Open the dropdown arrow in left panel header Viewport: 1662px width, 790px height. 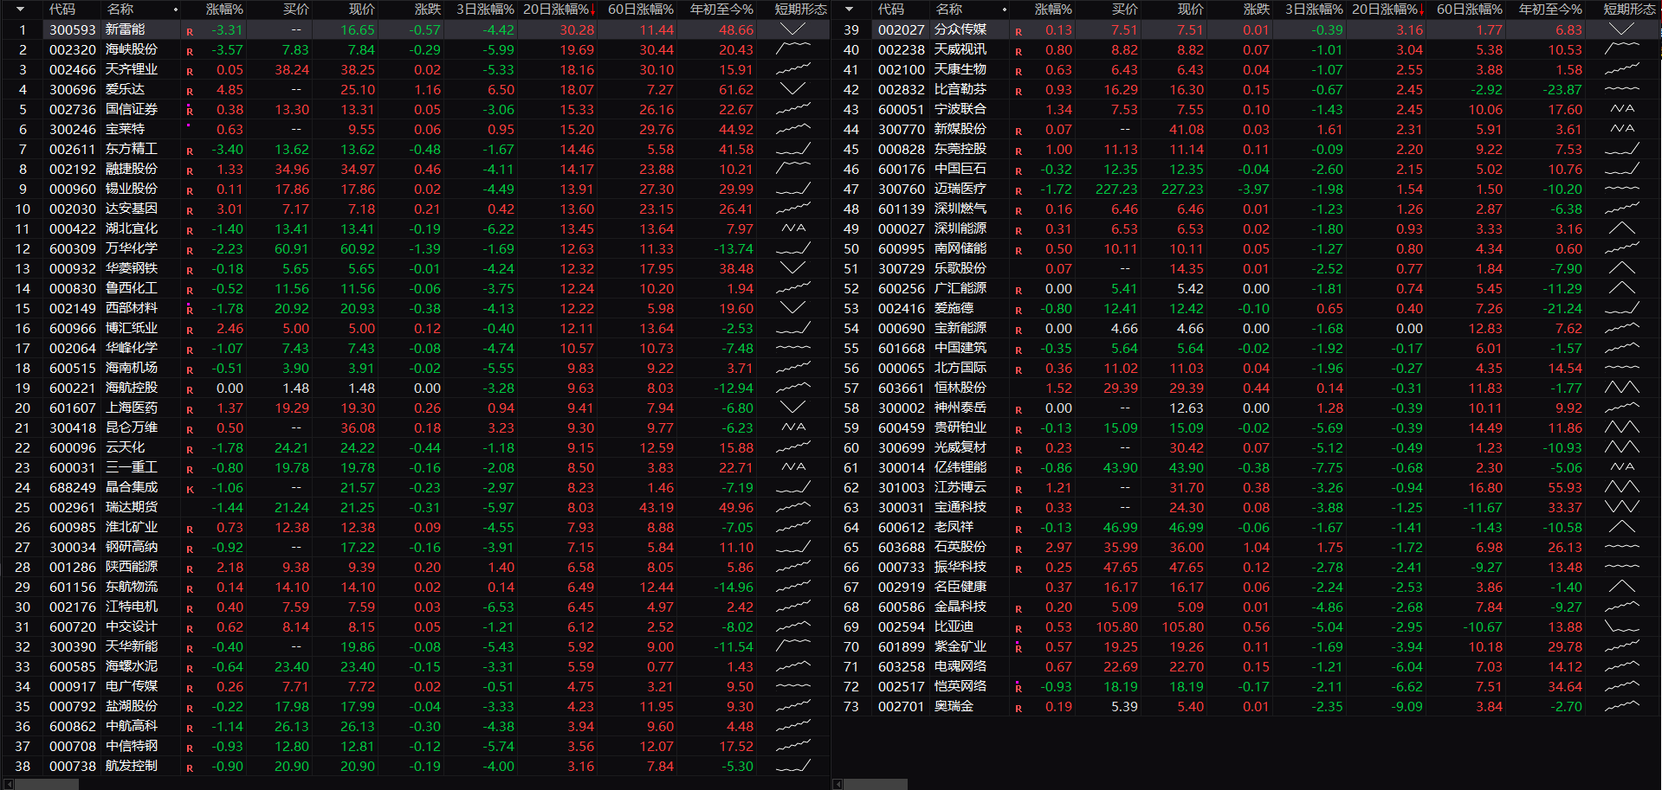21,10
